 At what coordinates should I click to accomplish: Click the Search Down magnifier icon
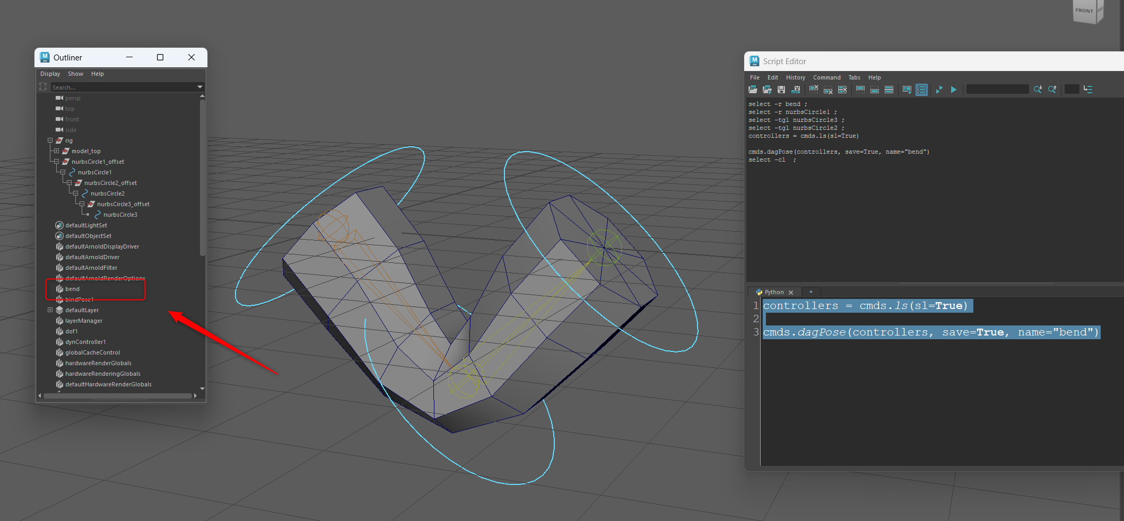click(1038, 90)
